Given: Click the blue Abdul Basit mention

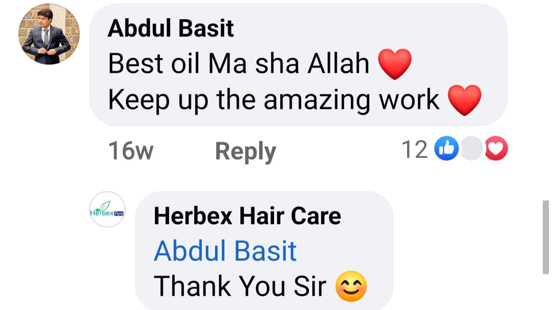Looking at the screenshot, I should [x=225, y=251].
